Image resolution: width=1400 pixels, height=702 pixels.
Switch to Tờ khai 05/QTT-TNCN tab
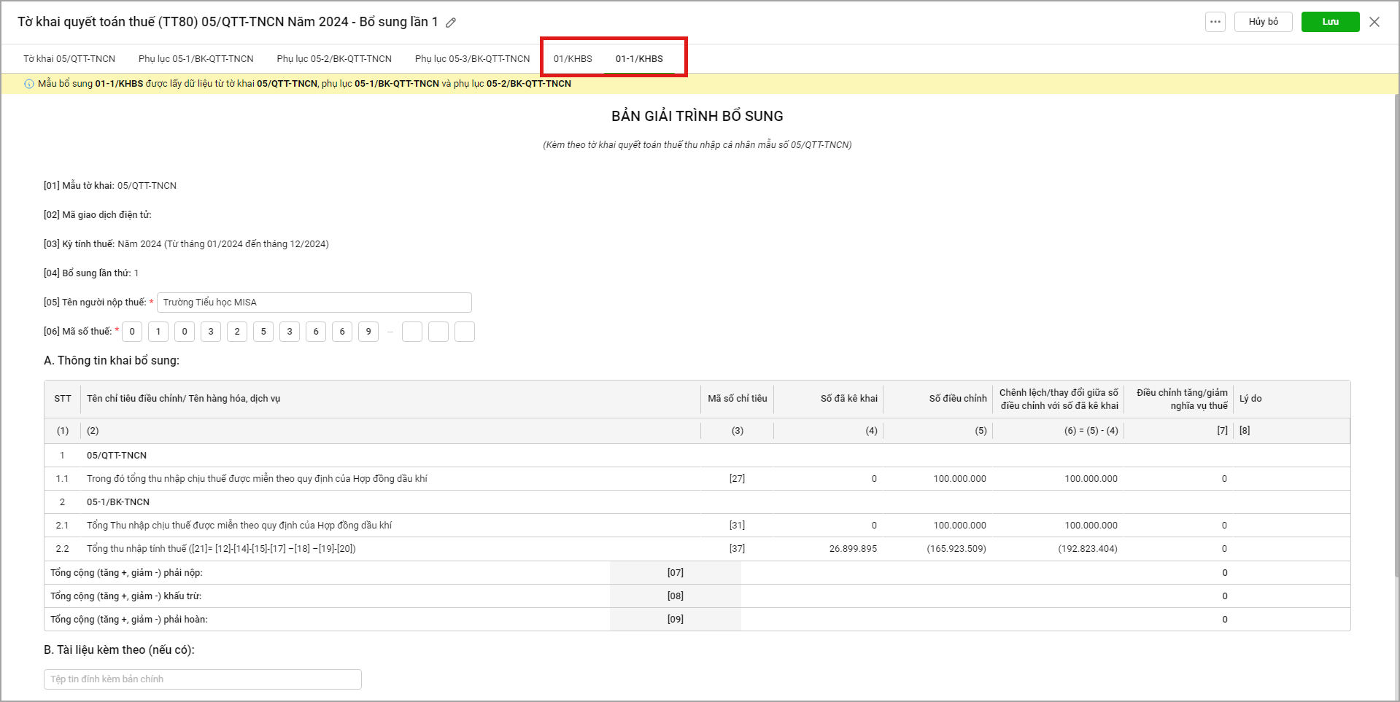pos(69,59)
